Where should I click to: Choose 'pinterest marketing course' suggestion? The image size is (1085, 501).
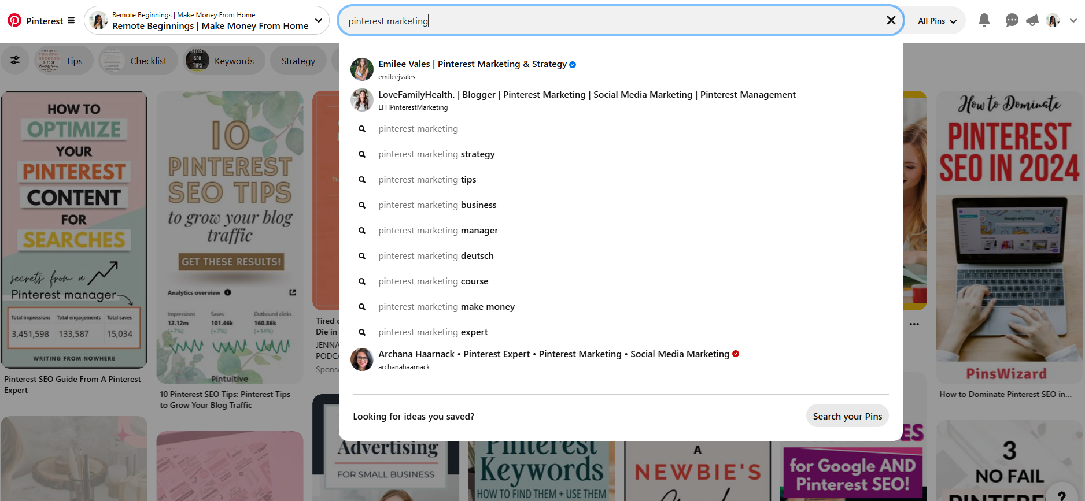coord(621,281)
